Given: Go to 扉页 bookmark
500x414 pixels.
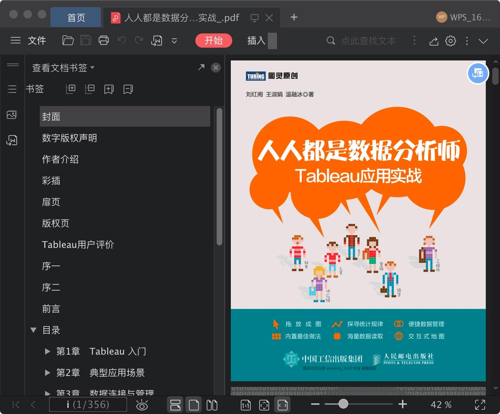Looking at the screenshot, I should coord(51,202).
